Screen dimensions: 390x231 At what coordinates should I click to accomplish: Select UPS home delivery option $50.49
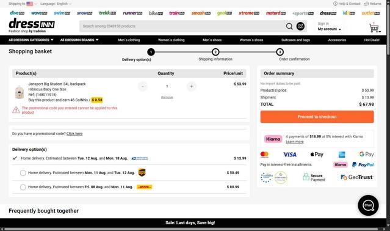pyautogui.click(x=23, y=173)
